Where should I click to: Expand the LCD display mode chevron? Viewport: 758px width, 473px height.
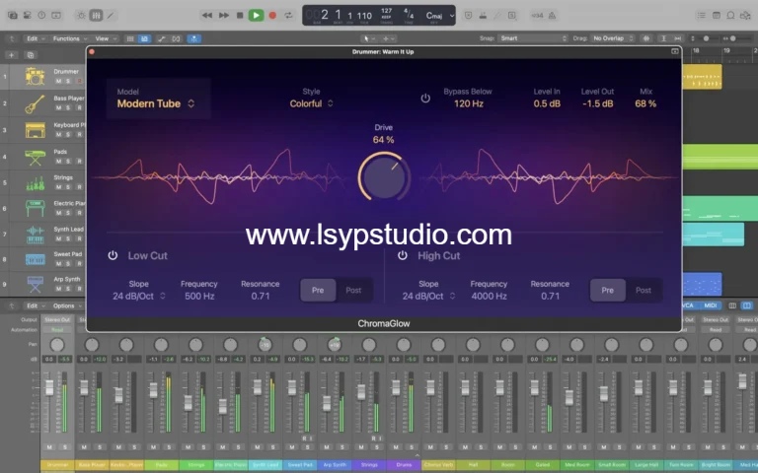[451, 16]
